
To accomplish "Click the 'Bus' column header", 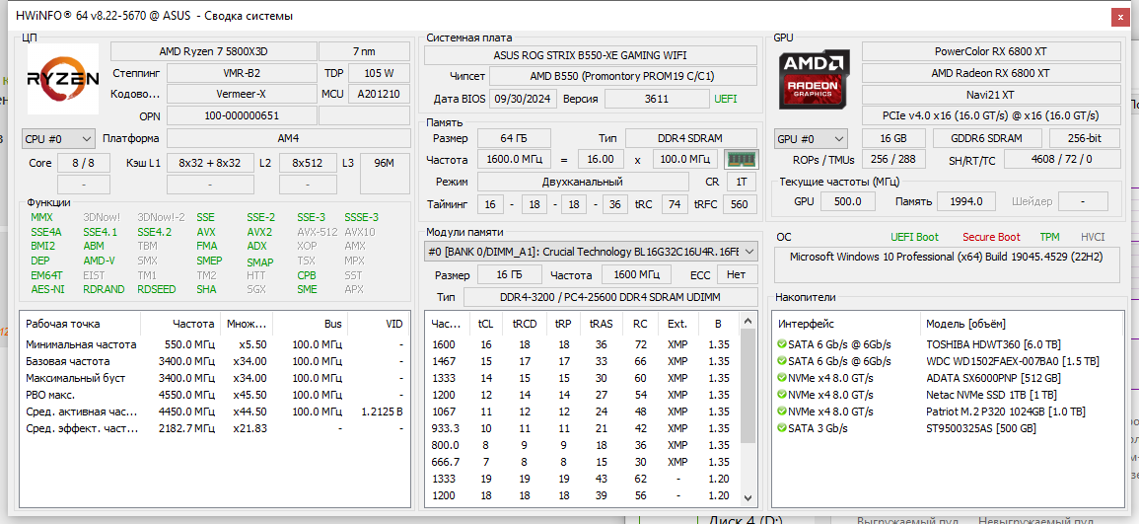I will click(x=310, y=324).
